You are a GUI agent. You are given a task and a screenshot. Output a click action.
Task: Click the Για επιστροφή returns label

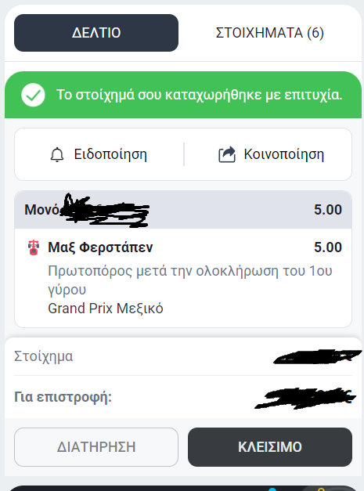63,397
